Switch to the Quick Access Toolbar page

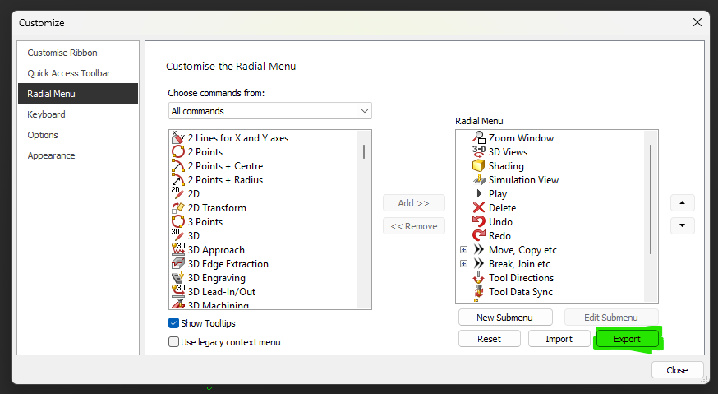pyautogui.click(x=68, y=73)
